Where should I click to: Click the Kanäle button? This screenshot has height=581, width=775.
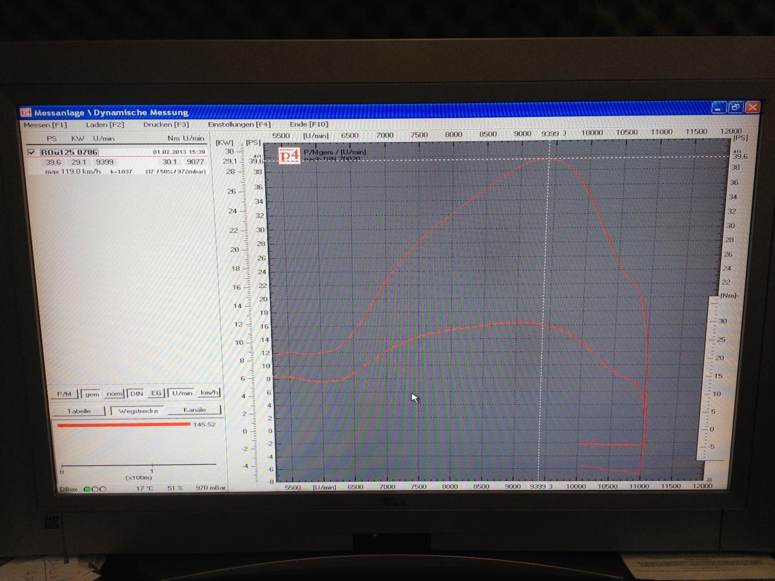point(194,410)
